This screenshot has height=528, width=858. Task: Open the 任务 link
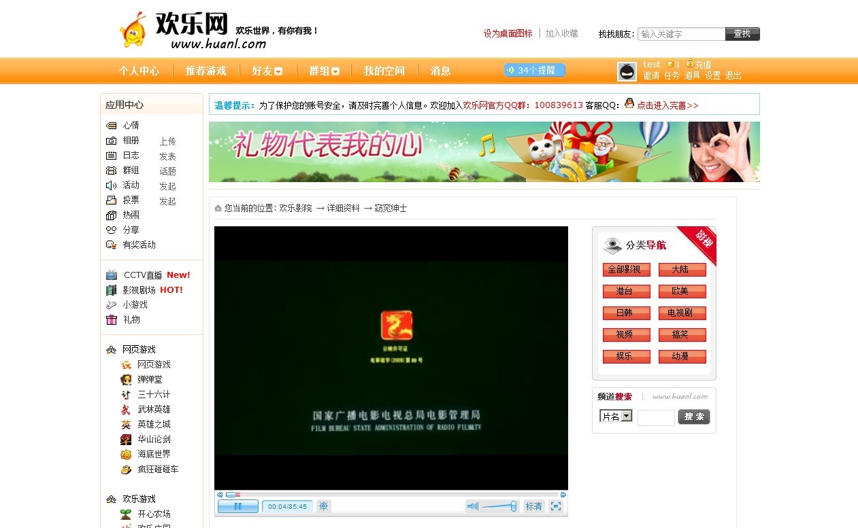(672, 75)
